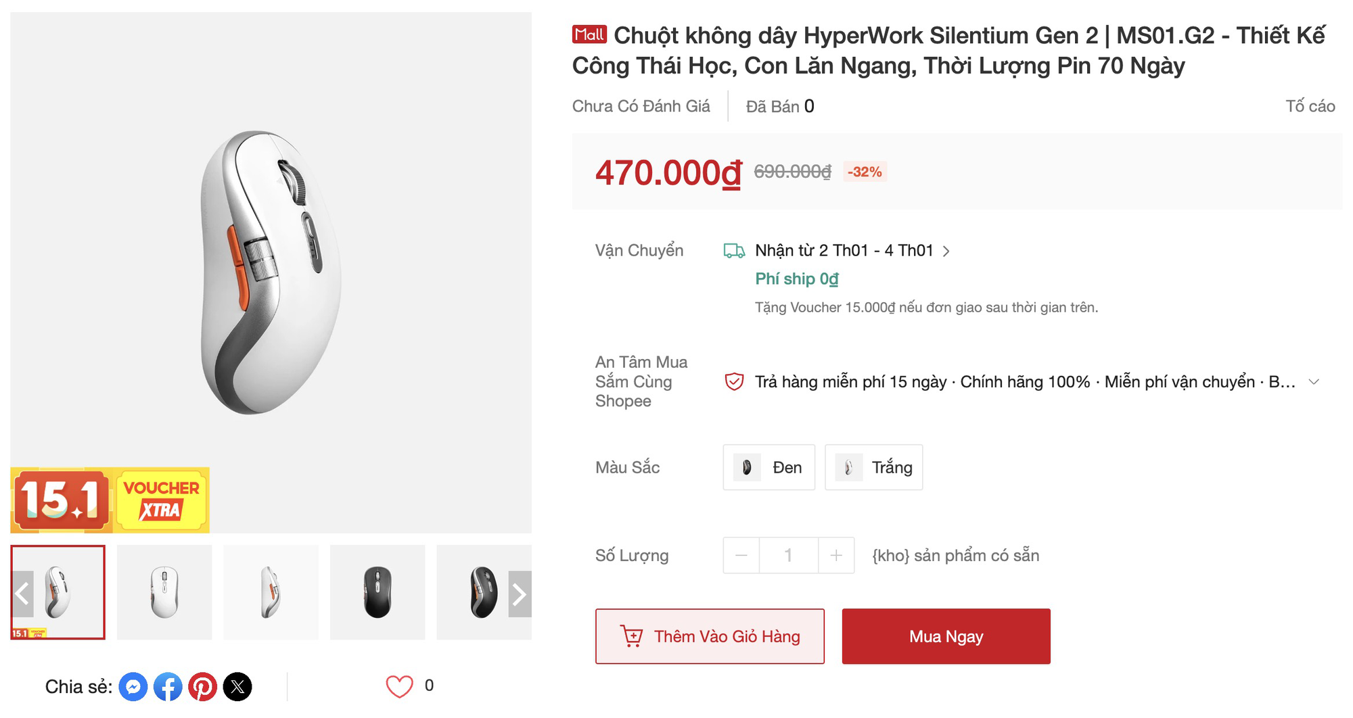The image size is (1353, 718).
Task: Increase quantity with plus button
Action: tap(836, 556)
